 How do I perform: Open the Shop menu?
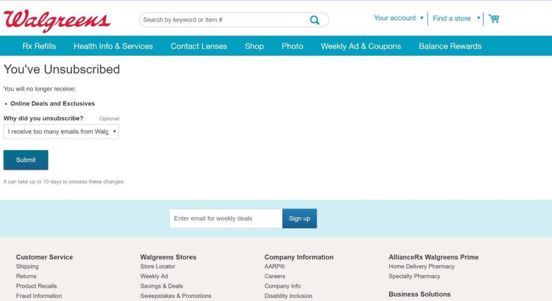254,46
